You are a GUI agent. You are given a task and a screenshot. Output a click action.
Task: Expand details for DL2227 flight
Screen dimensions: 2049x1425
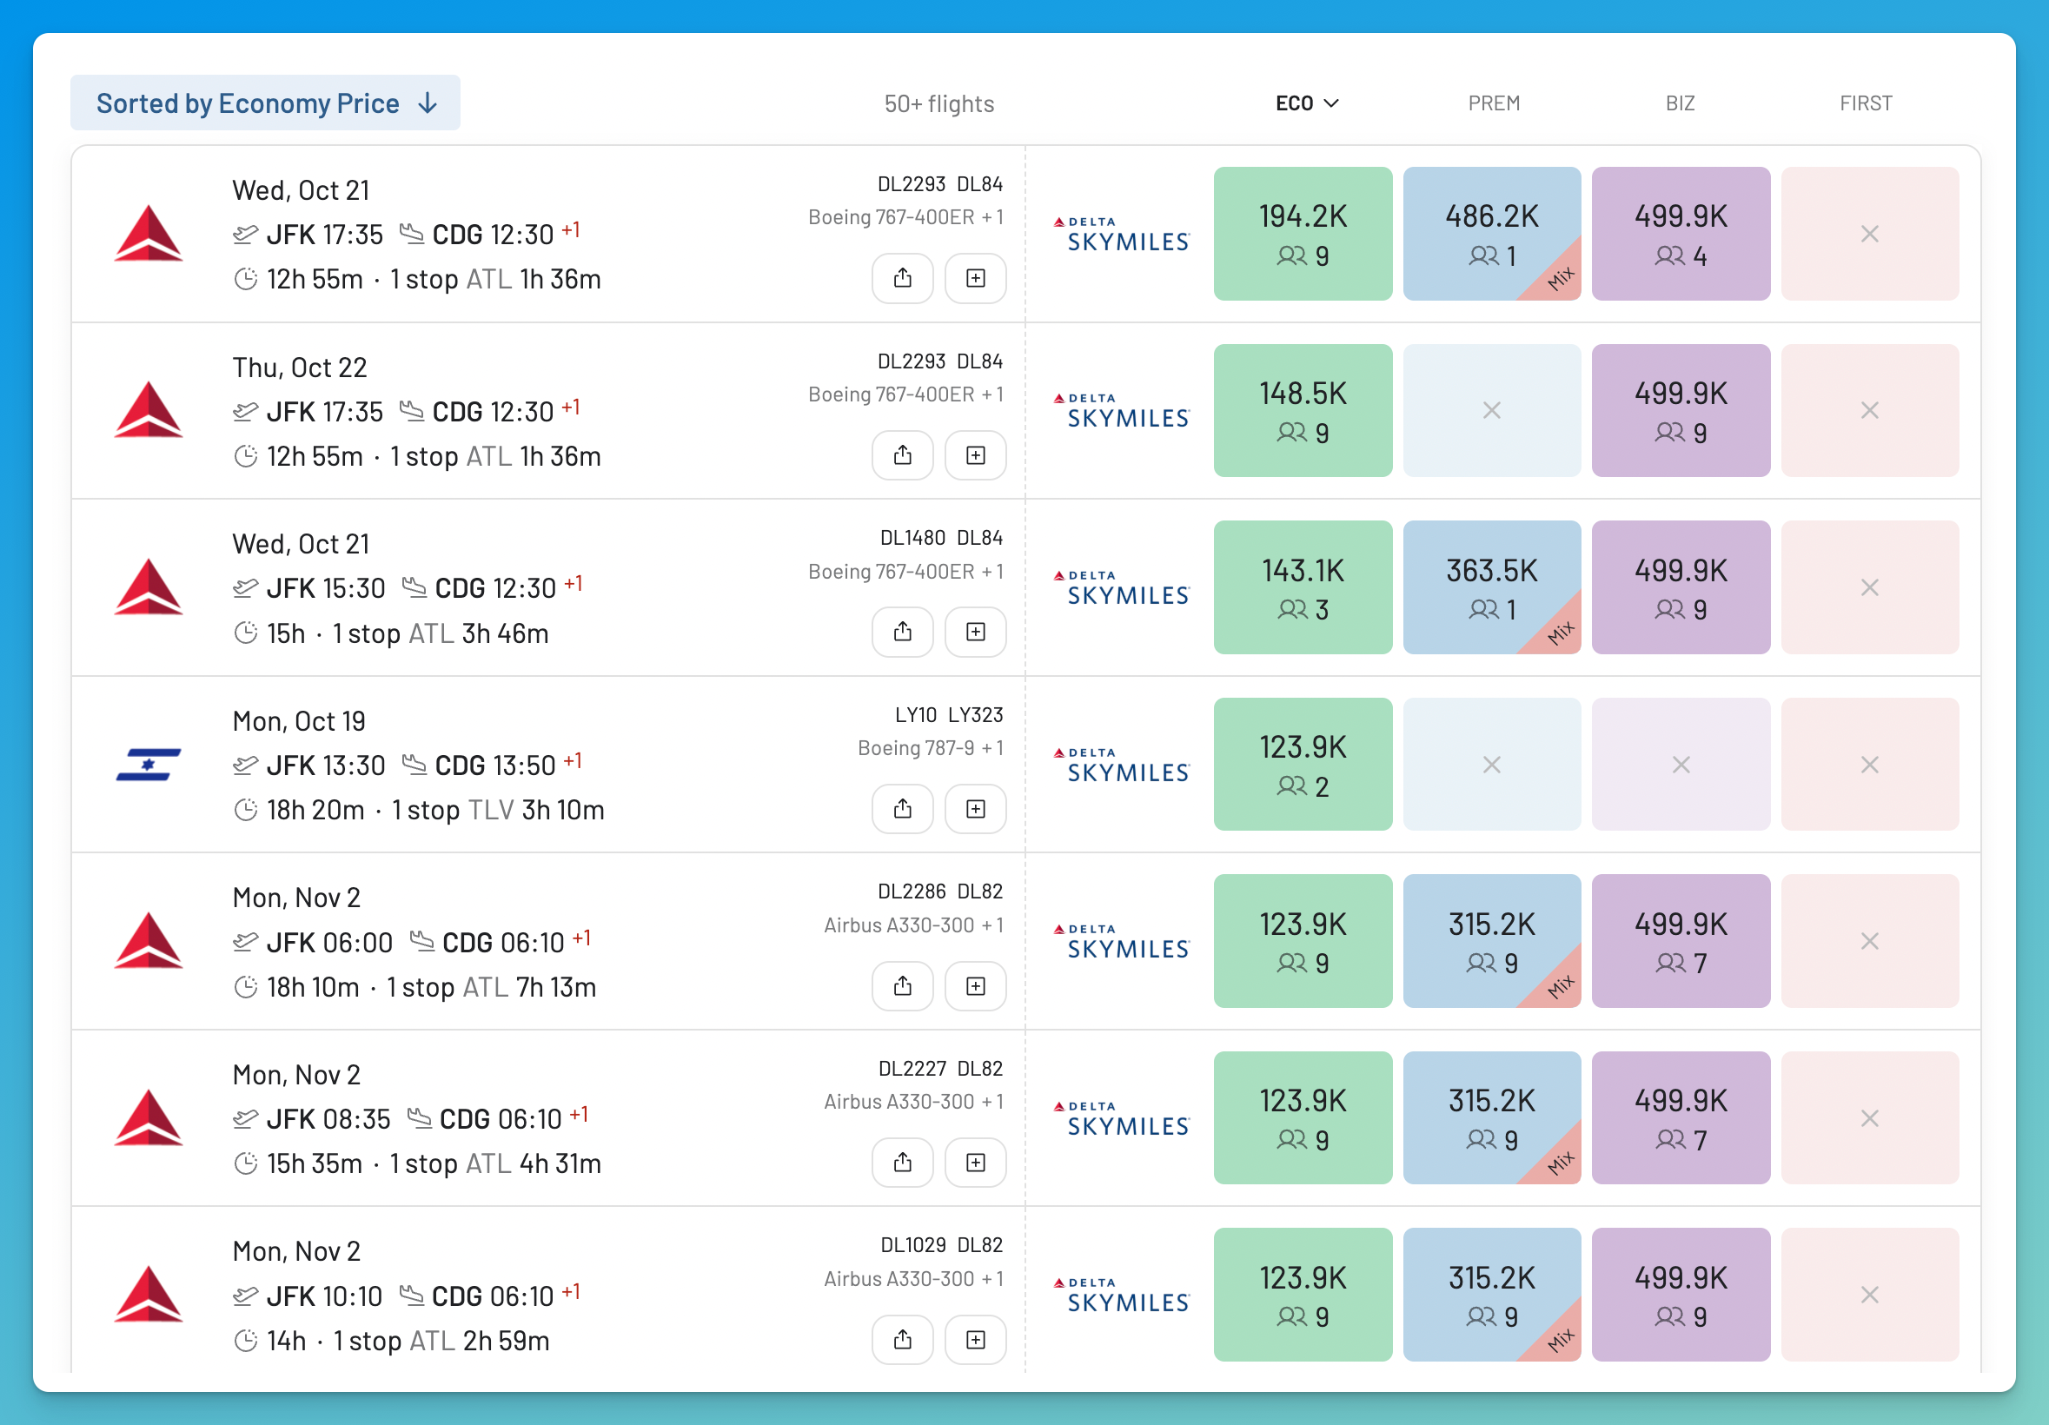[x=976, y=1163]
